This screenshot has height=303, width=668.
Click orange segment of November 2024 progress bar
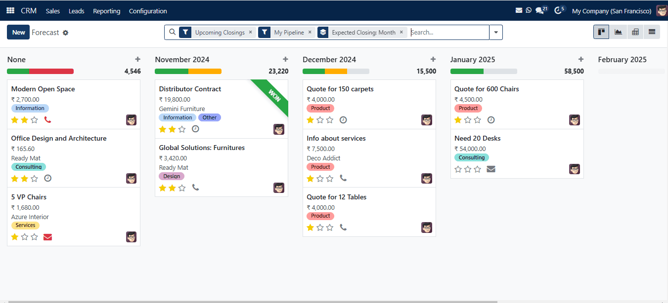point(205,72)
